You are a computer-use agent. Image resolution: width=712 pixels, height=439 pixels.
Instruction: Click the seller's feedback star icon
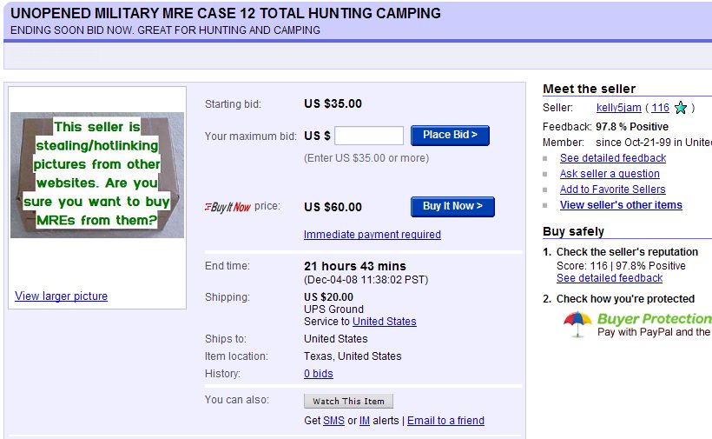tap(682, 108)
